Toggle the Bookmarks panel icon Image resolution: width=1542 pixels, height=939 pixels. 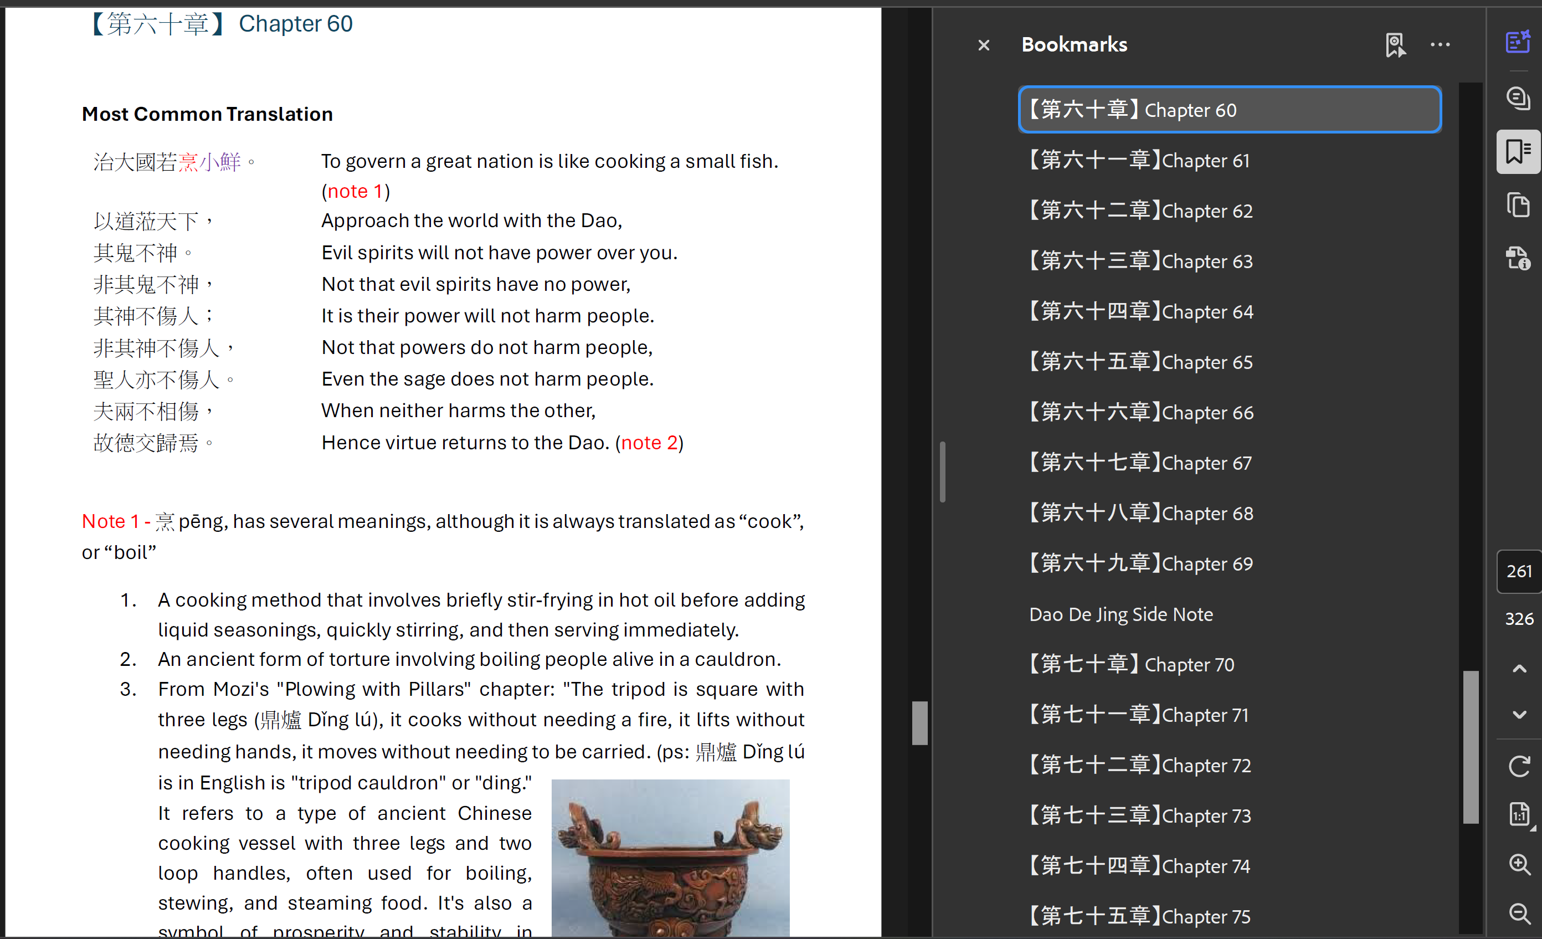point(1518,152)
